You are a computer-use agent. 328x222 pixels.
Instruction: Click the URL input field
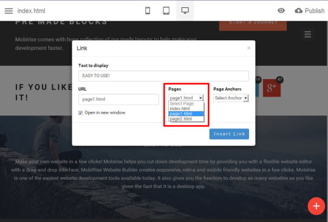click(118, 99)
